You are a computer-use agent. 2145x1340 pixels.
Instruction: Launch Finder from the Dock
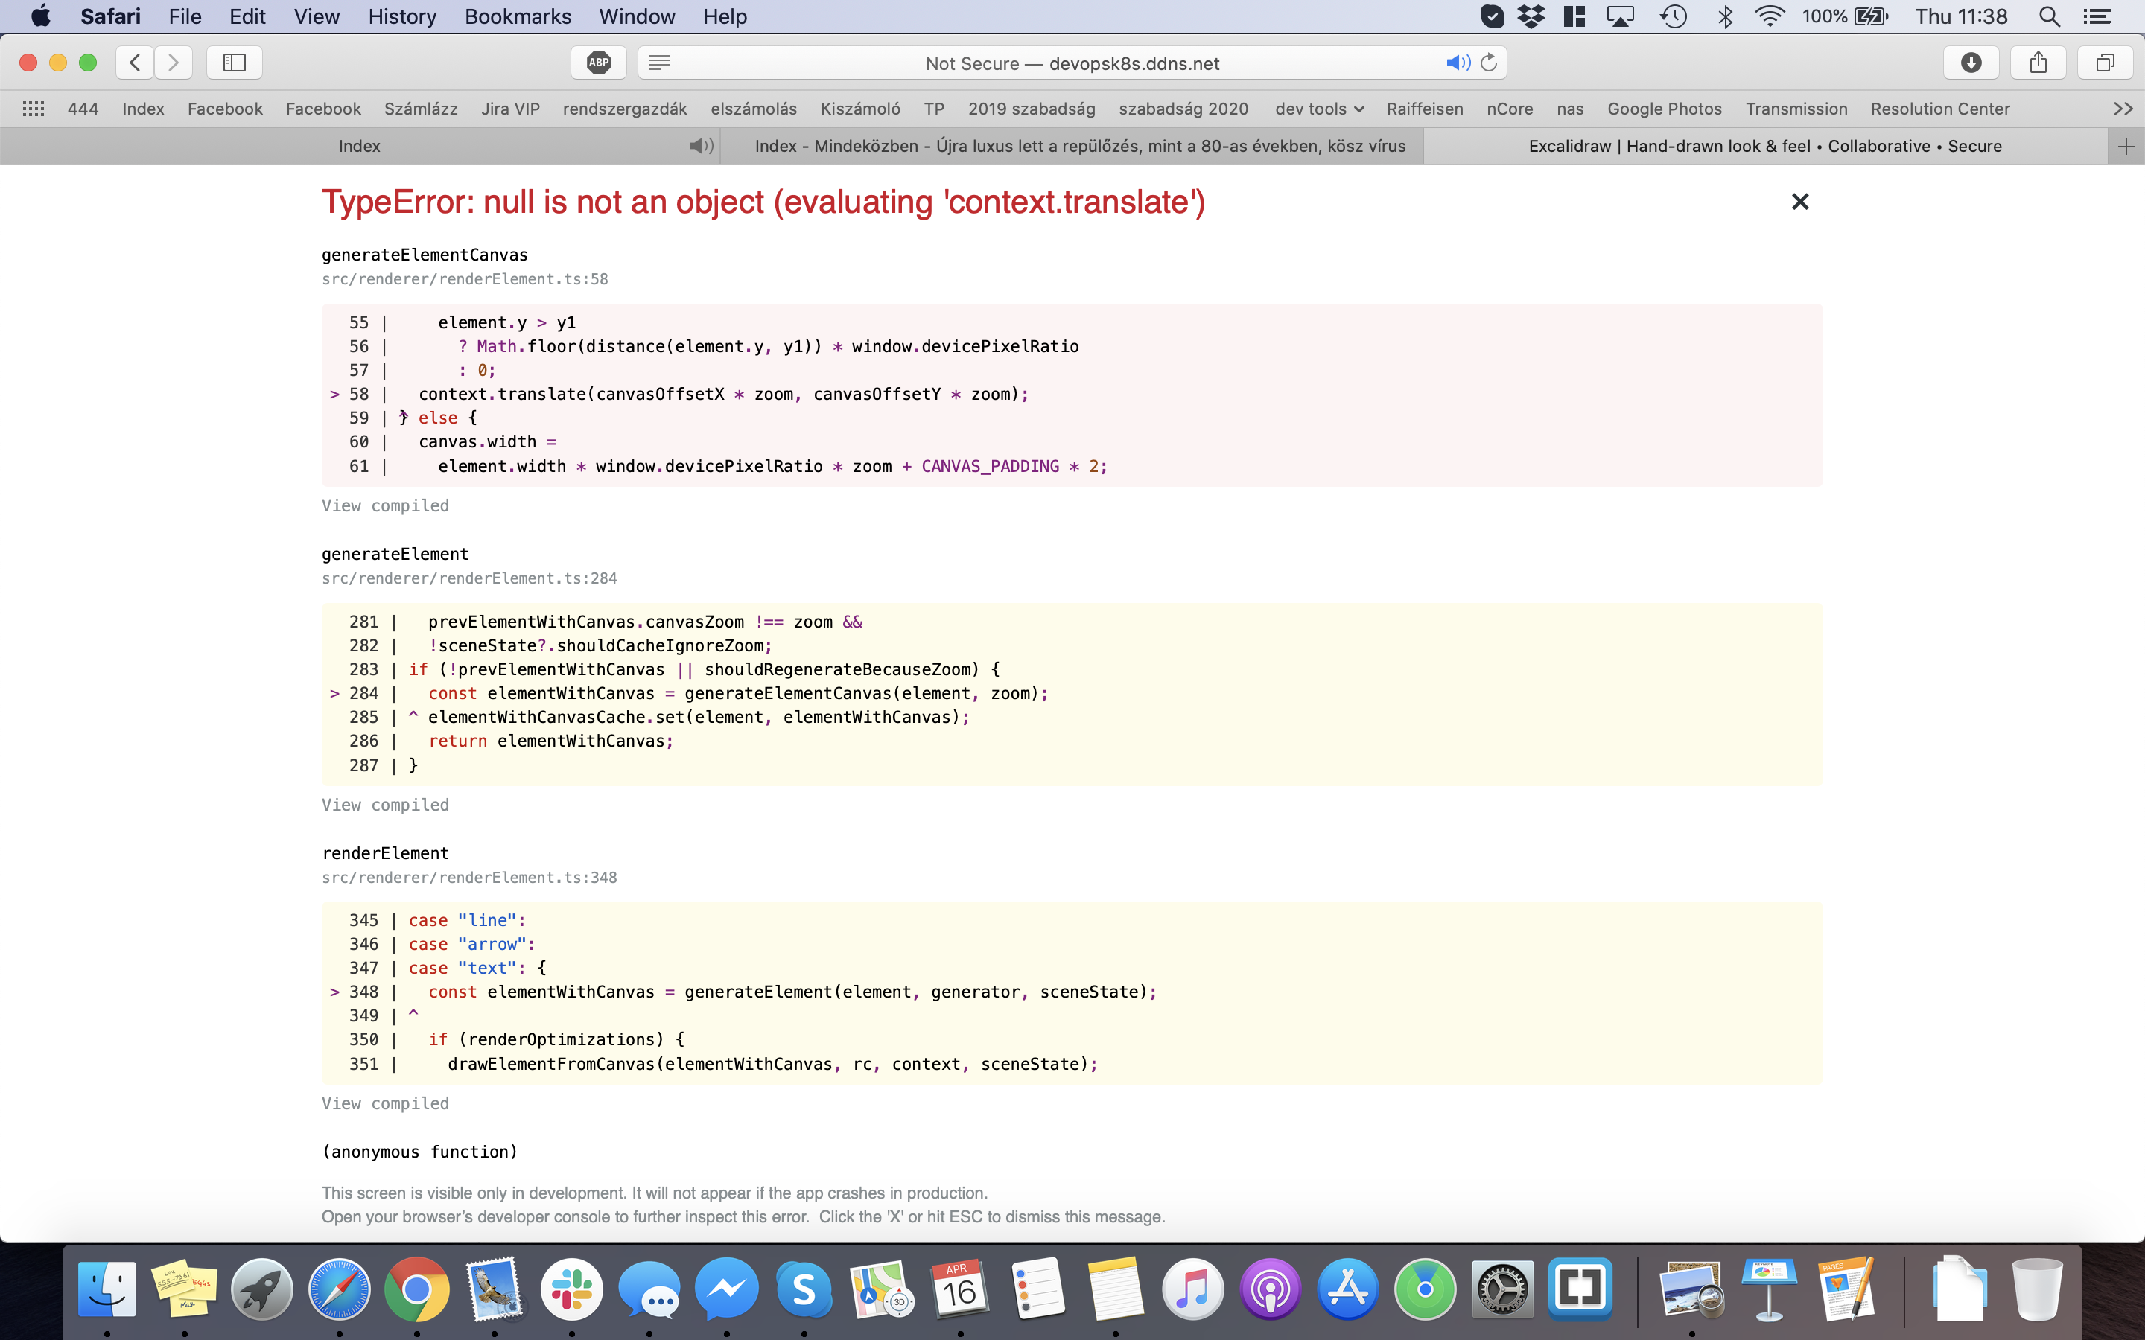(x=107, y=1289)
